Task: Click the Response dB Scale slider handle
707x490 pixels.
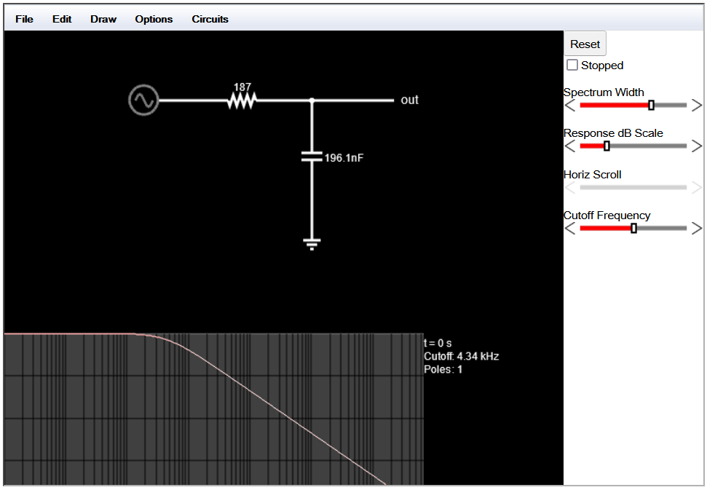Action: pyautogui.click(x=607, y=146)
